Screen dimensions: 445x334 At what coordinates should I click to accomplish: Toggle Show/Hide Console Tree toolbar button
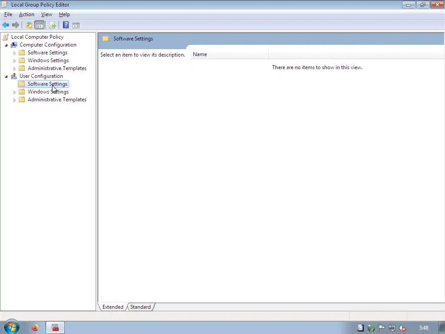[x=40, y=25]
